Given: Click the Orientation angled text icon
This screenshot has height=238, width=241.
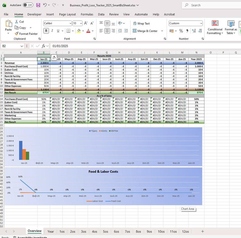Looking at the screenshot, I should coord(120,23).
